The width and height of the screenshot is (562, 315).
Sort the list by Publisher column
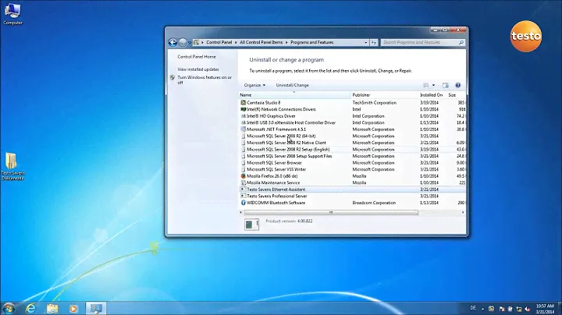(x=361, y=94)
